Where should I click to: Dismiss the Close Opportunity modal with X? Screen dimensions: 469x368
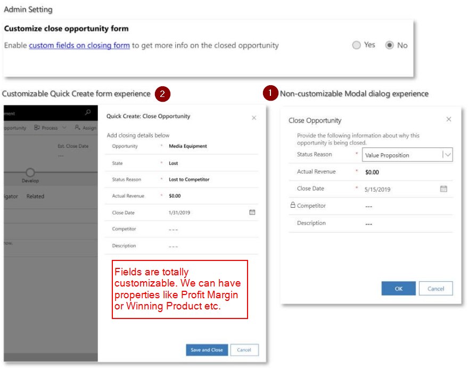pos(449,120)
